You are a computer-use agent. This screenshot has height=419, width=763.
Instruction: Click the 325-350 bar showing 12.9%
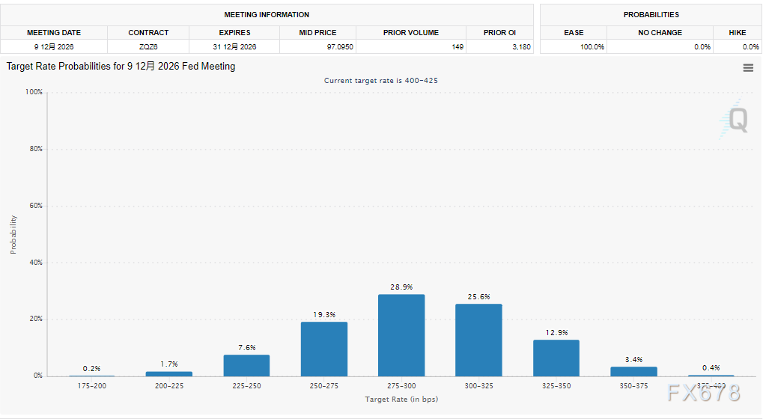tap(556, 358)
